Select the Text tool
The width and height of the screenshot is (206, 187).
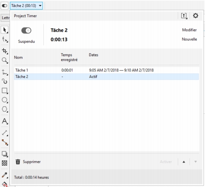click(x=4, y=121)
